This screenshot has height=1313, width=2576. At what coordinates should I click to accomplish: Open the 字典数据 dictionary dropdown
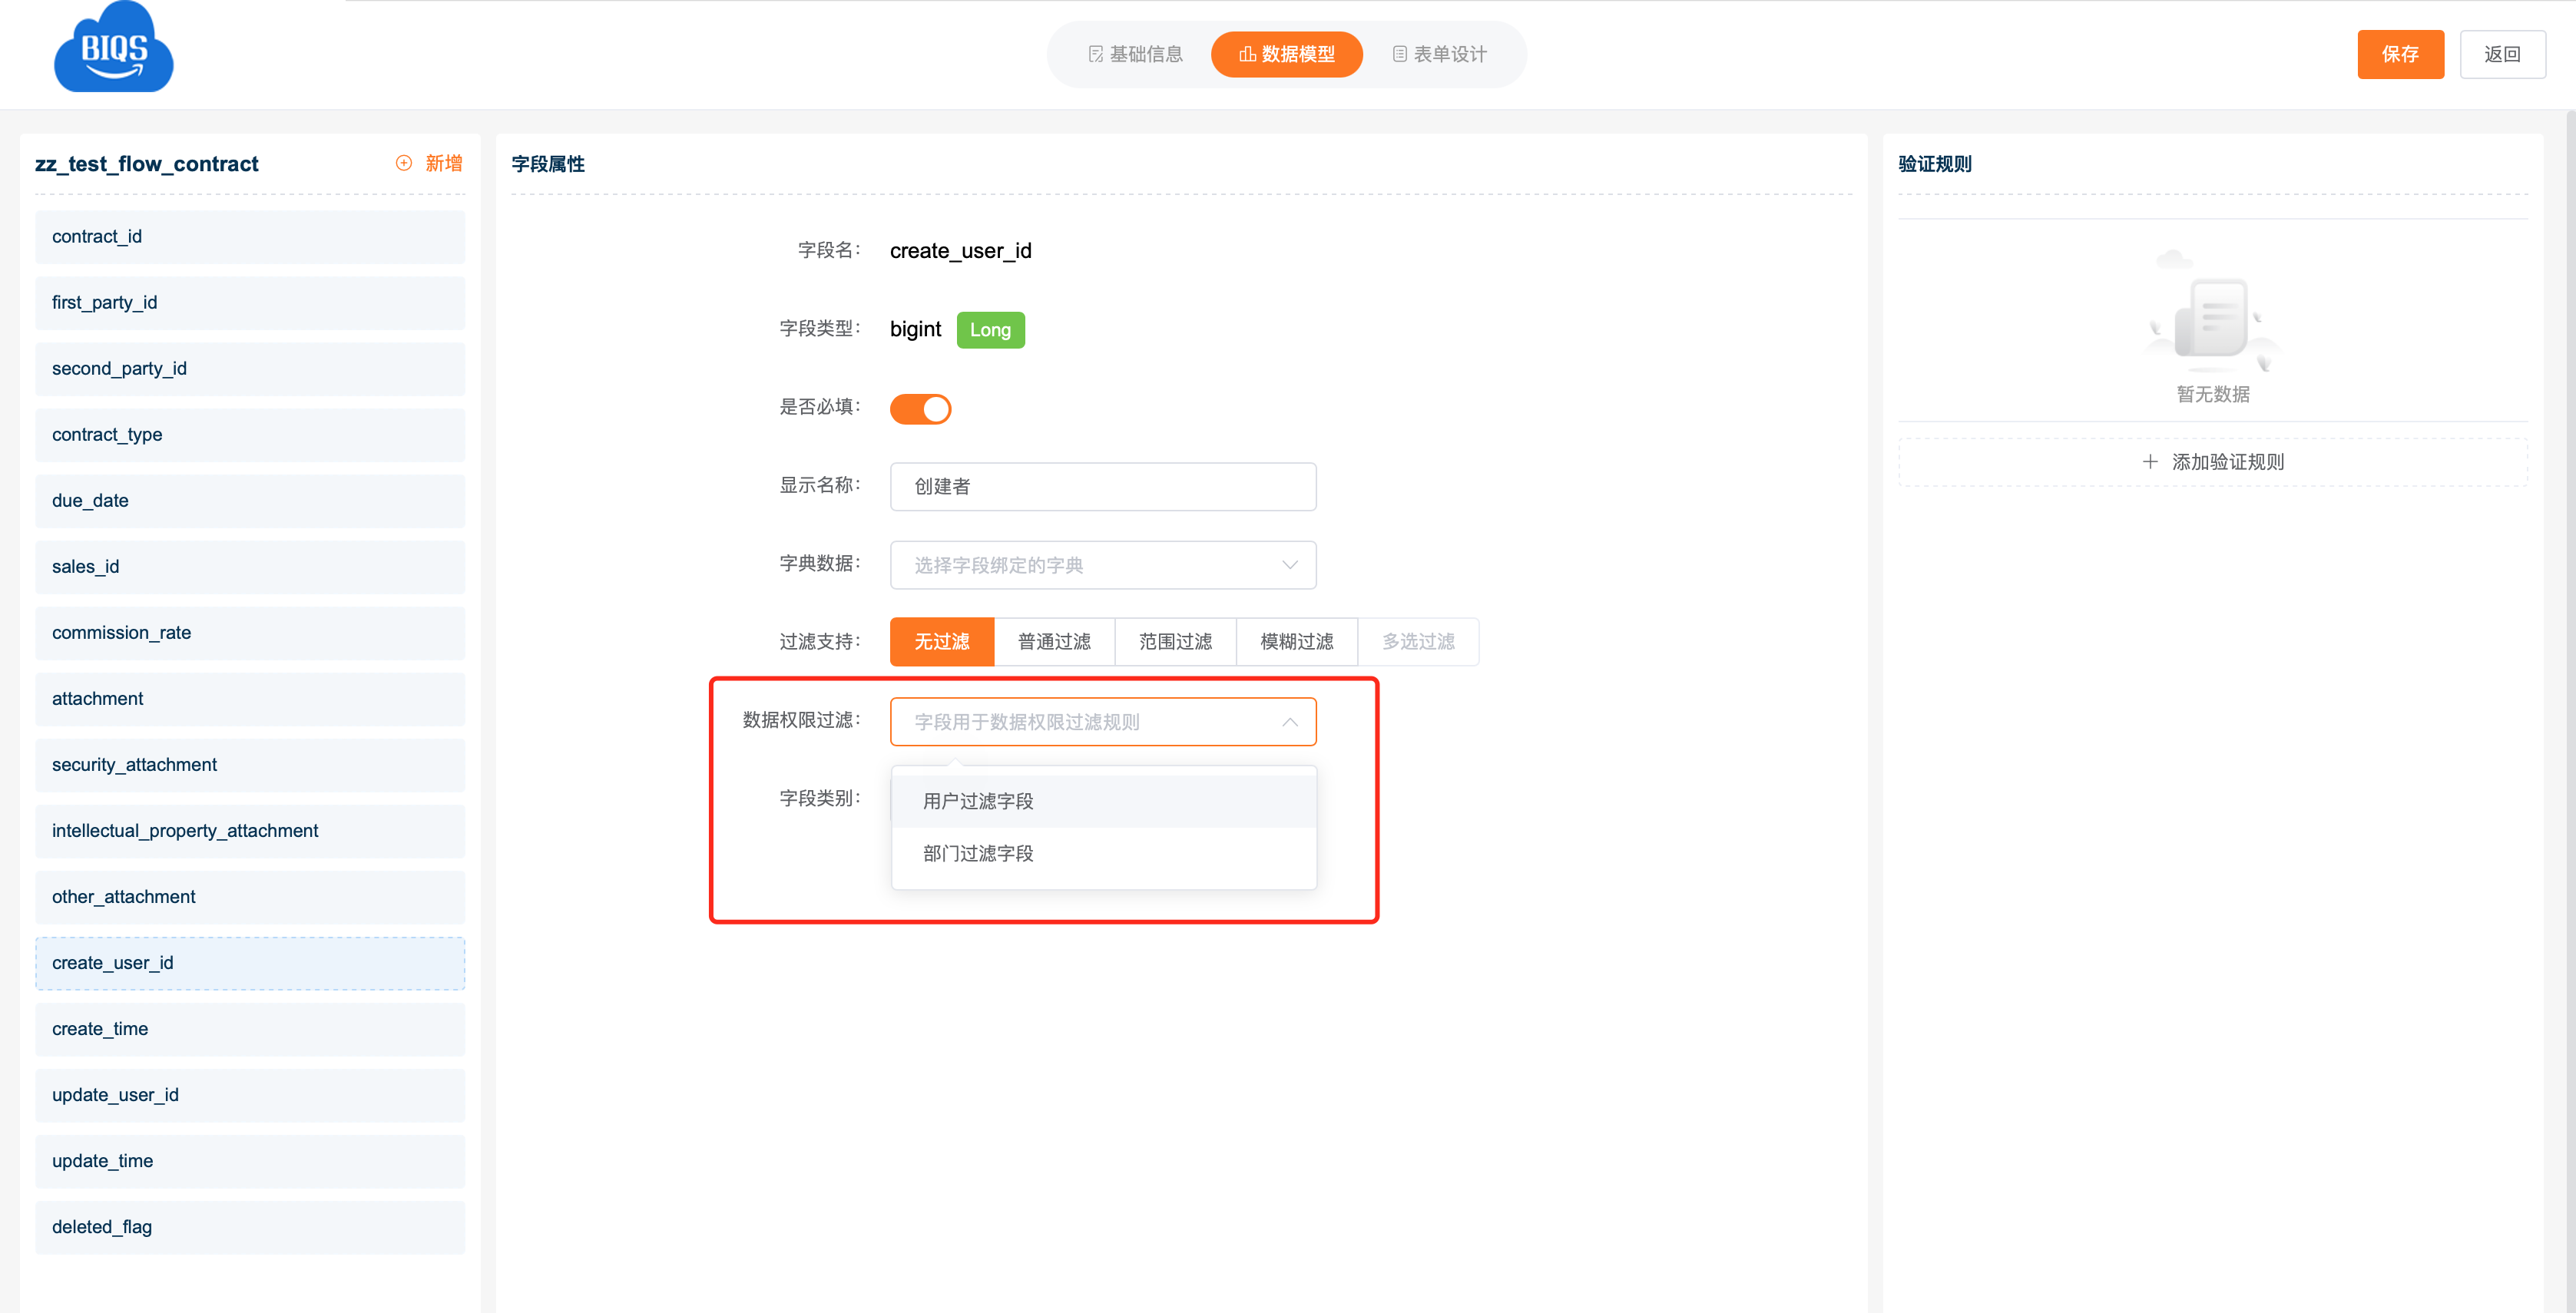1102,565
